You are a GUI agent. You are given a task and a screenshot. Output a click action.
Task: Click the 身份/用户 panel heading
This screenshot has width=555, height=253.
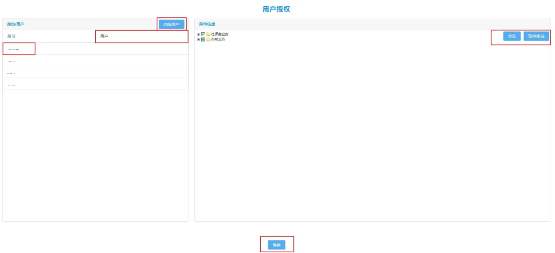(x=16, y=24)
